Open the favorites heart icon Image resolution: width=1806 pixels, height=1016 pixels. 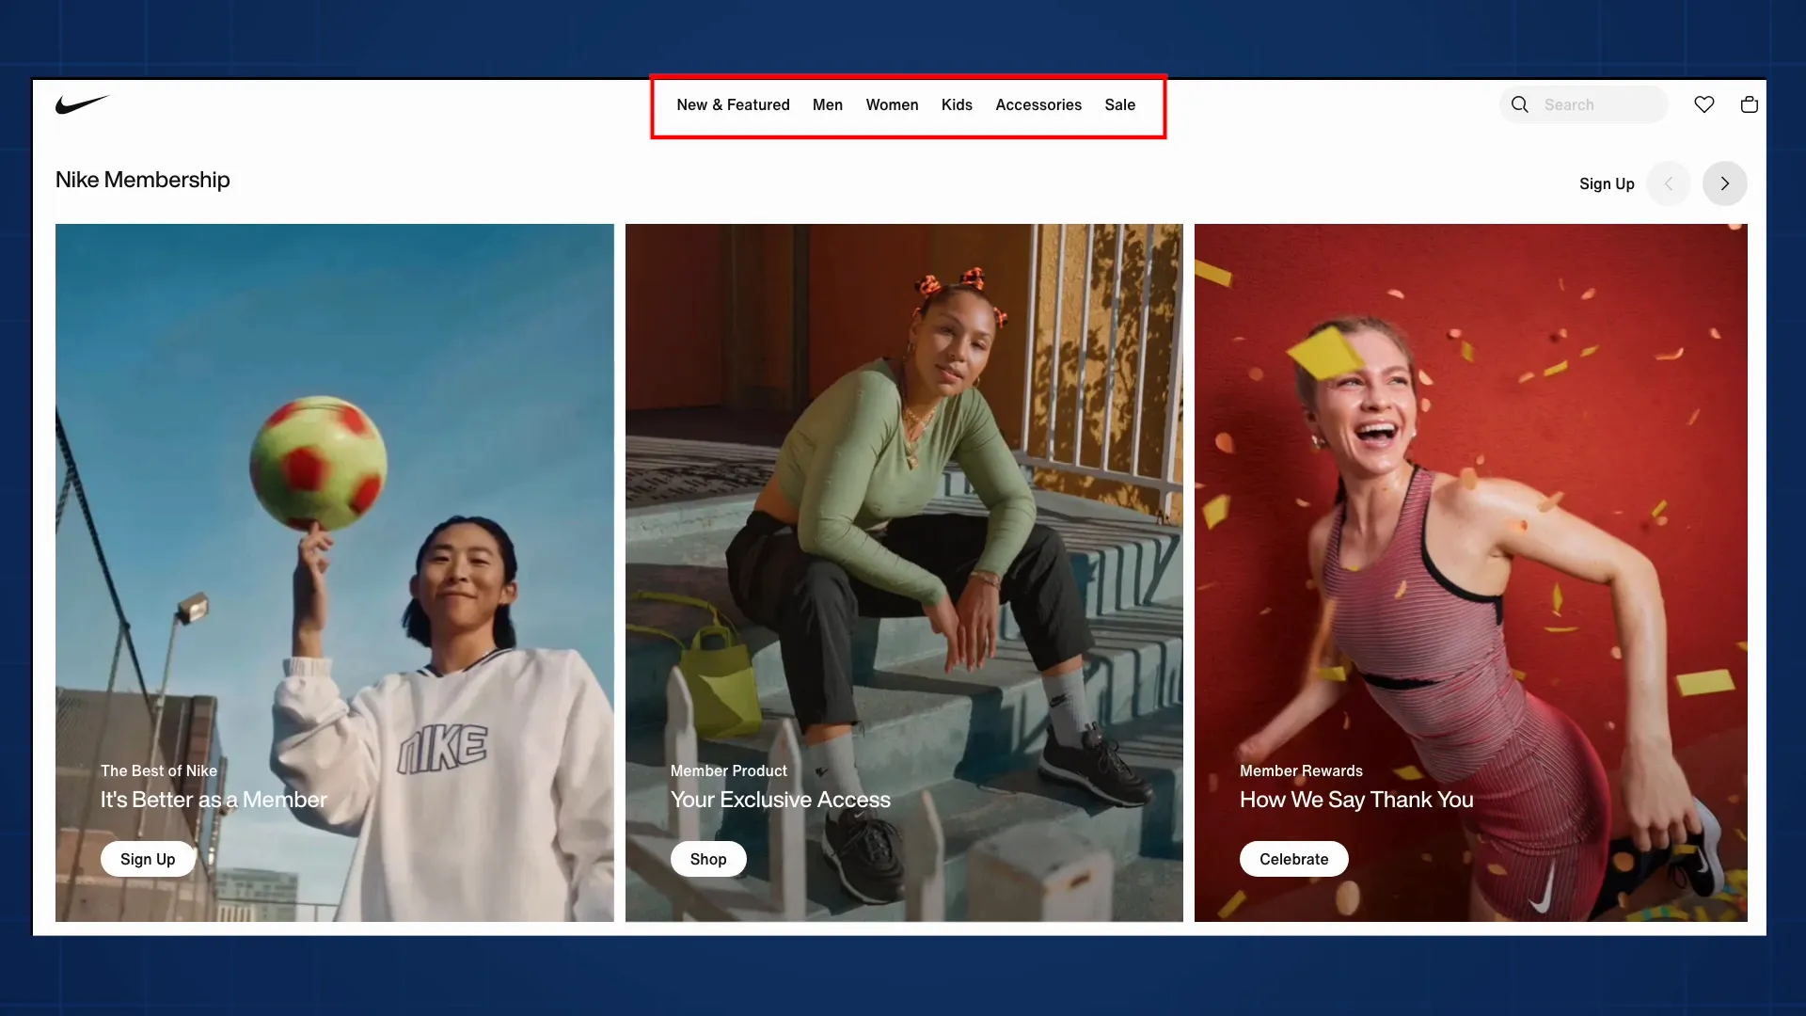click(x=1704, y=104)
